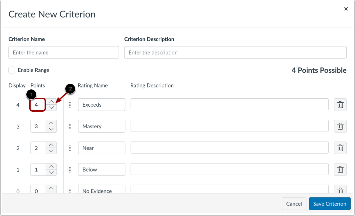Screen dimensions: 355x216
Task: Delete the Exceeds rating row
Action: pos(340,105)
